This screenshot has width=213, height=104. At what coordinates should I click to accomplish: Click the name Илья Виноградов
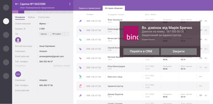(x=116, y=66)
